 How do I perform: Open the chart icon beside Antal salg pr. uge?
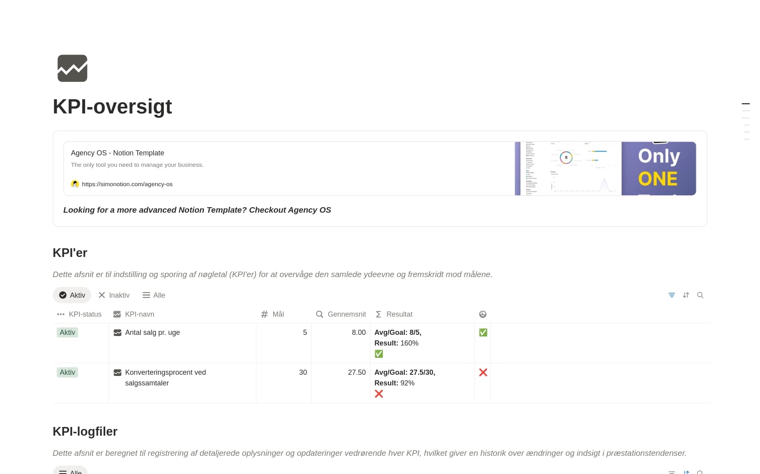pos(117,333)
